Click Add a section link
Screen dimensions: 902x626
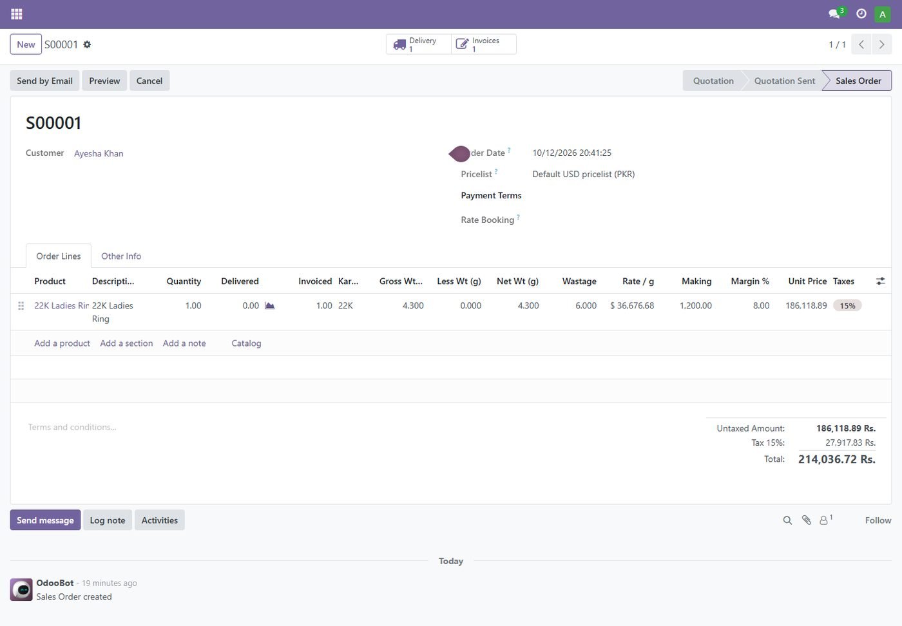click(126, 343)
